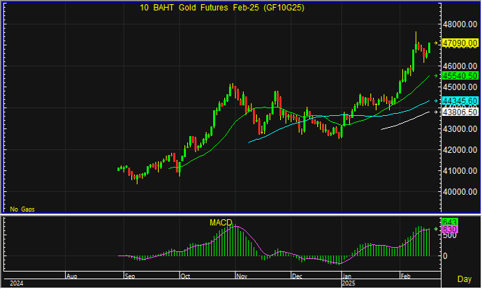This screenshot has width=482, height=289.
Task: Click the green arrow beside 45540.50
Action: pyautogui.click(x=436, y=75)
